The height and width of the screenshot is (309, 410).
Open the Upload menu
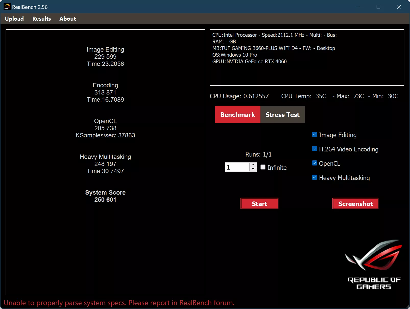pos(14,19)
